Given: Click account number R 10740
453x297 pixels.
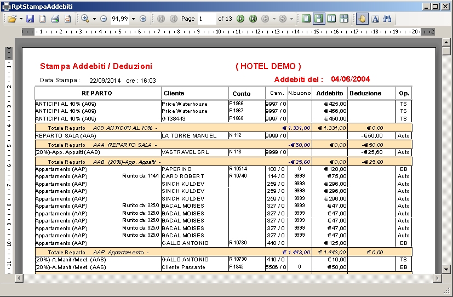Looking at the screenshot, I should point(238,176).
